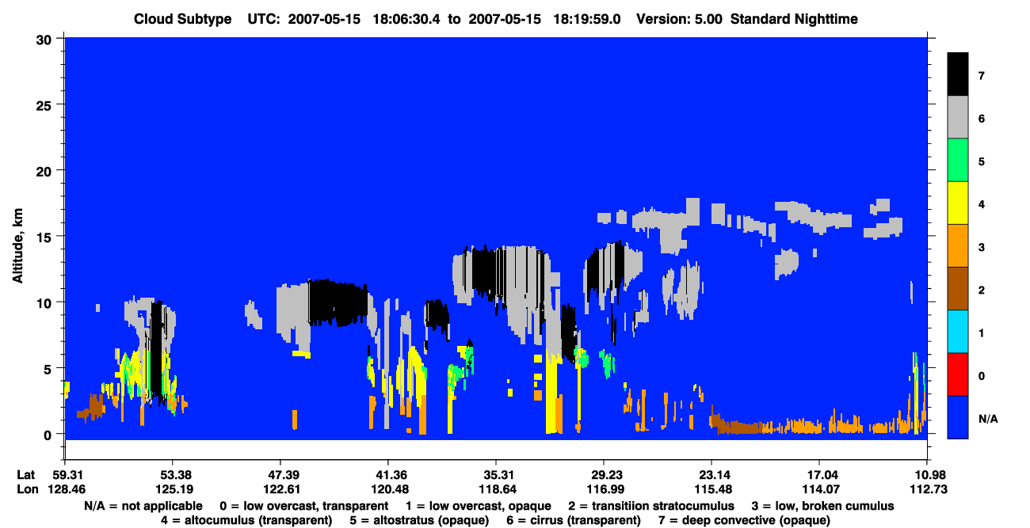Image resolution: width=1030 pixels, height=528 pixels.
Task: Click the cyan legend swatch labeled 1
Action: [x=958, y=331]
